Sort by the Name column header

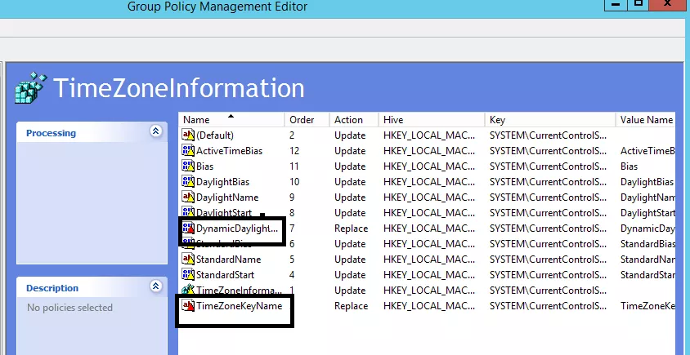click(231, 119)
